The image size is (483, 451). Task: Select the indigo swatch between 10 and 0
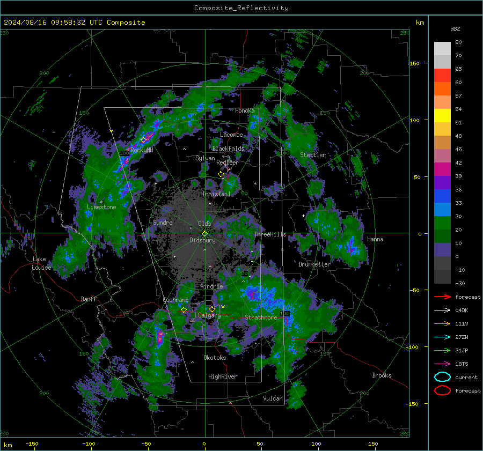442,250
